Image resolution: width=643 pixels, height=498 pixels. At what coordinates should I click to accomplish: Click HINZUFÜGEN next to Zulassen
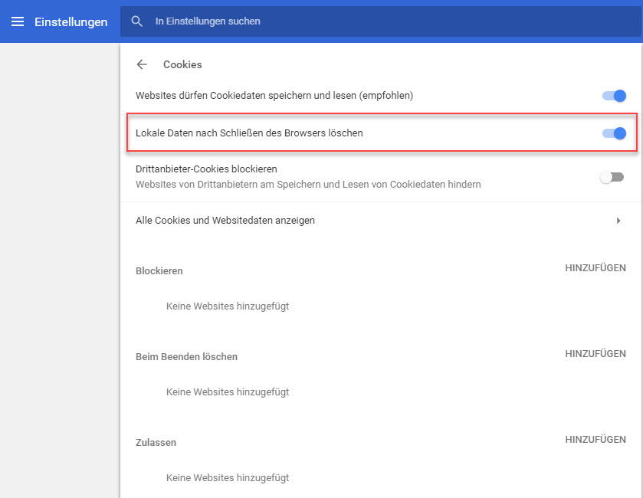(595, 440)
